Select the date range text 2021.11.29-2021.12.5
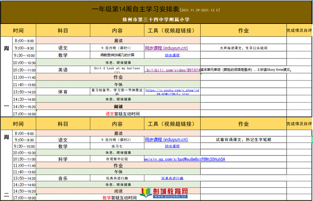313x201 pixels. tap(200, 10)
